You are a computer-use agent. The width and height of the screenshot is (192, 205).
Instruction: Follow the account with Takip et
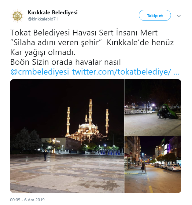[x=155, y=15]
